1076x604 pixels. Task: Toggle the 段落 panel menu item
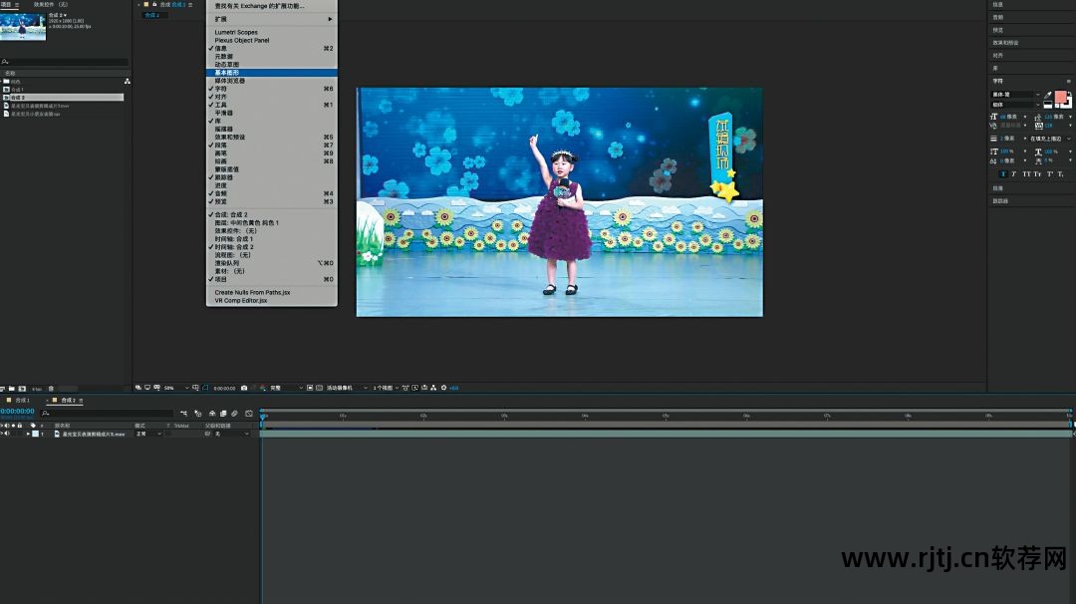coord(223,145)
